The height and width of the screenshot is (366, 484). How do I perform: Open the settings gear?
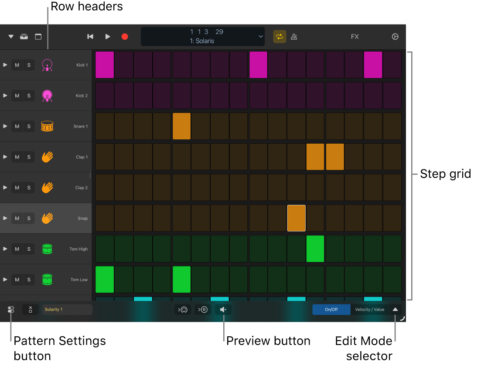tap(395, 37)
